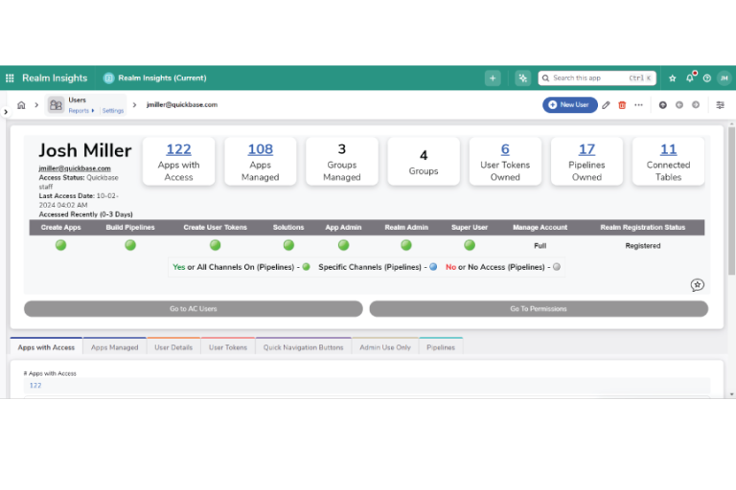Image resolution: width=736 pixels, height=490 pixels.
Task: Click the green plus create button
Action: 493,78
